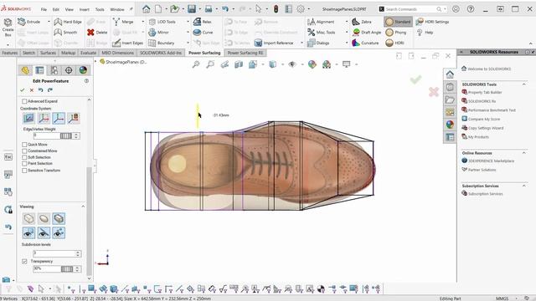The image size is (536, 301).
Task: Select the Extrude tool
Action: 29,22
